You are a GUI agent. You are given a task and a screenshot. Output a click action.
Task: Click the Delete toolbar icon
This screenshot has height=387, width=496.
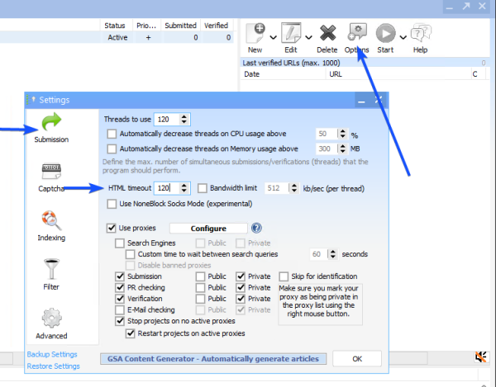coord(327,33)
